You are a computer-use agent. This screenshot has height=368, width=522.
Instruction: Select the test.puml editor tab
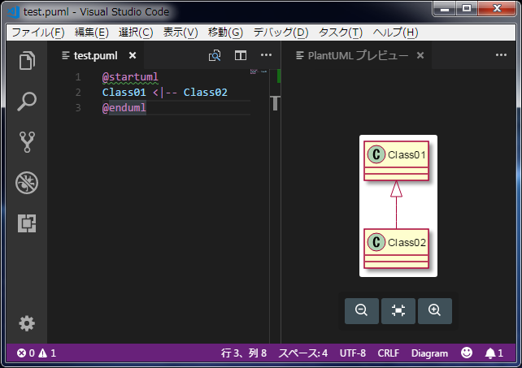tap(96, 55)
